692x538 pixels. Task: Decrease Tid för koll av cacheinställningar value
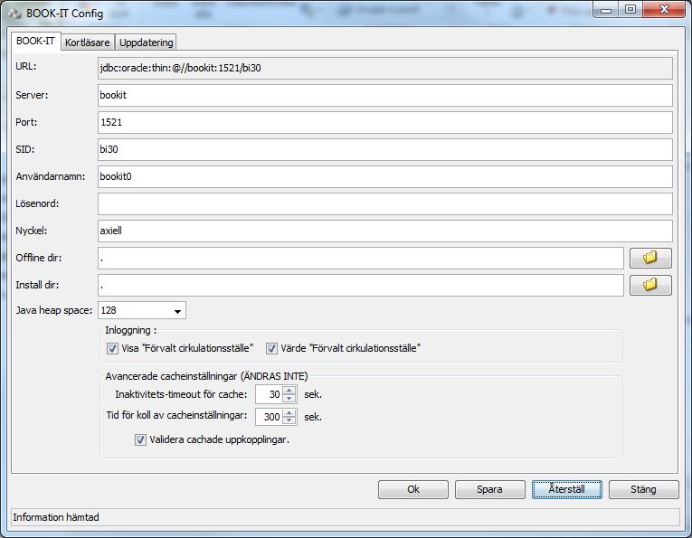(x=289, y=421)
